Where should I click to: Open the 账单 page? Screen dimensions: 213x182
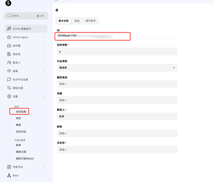click(x=18, y=145)
